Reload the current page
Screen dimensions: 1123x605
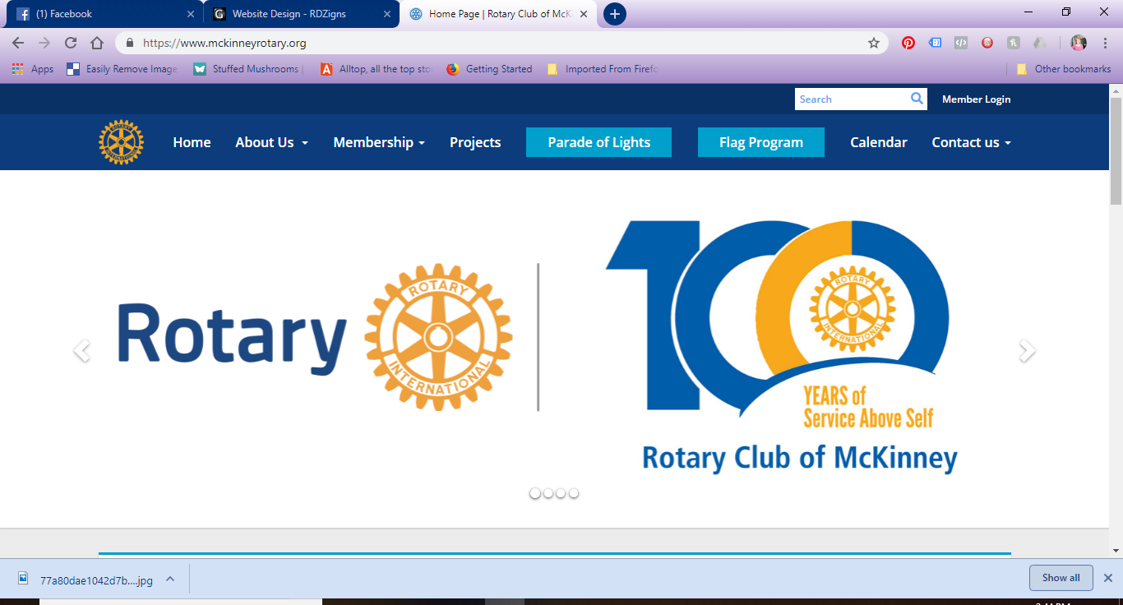click(71, 43)
